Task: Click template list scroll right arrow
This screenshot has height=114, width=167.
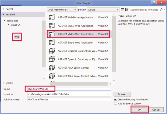Action: point(111,84)
